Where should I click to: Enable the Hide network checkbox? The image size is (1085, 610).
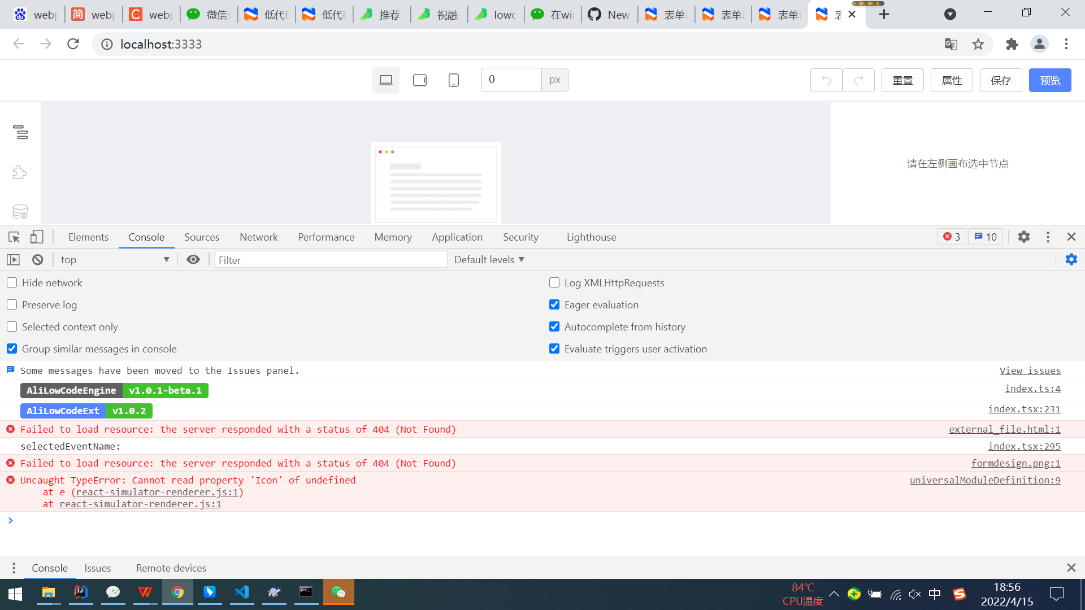pyautogui.click(x=12, y=282)
